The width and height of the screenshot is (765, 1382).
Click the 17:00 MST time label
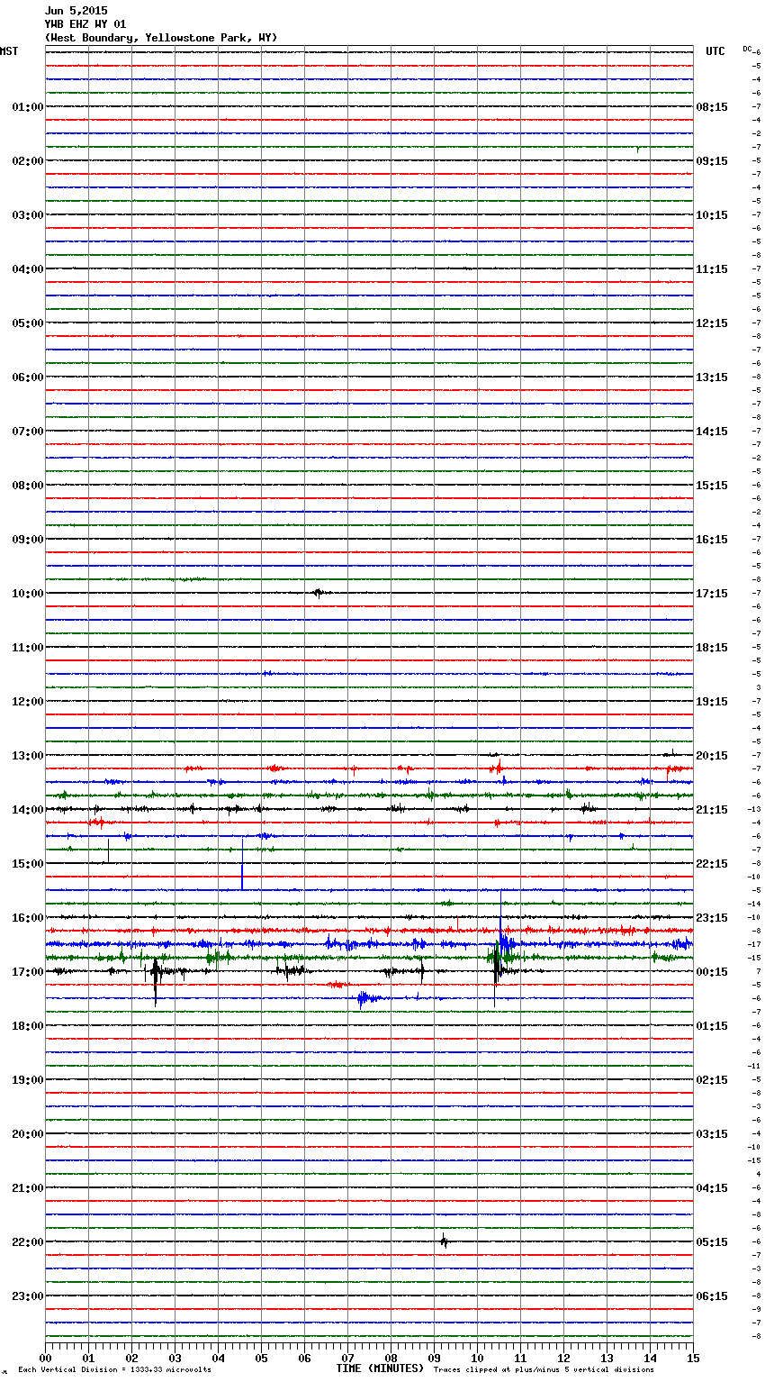click(x=27, y=972)
